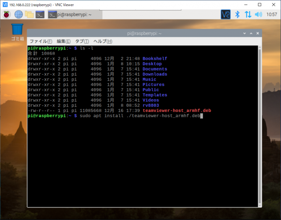
Task: Click the terminal scrollbar down arrow
Action: (x=260, y=205)
